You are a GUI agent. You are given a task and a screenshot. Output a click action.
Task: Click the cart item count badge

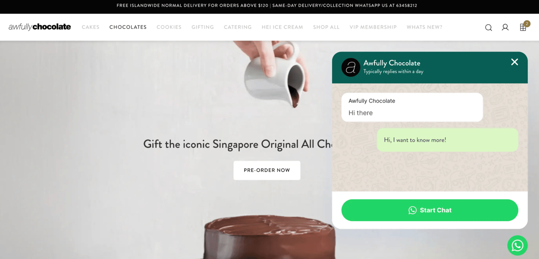point(527,24)
